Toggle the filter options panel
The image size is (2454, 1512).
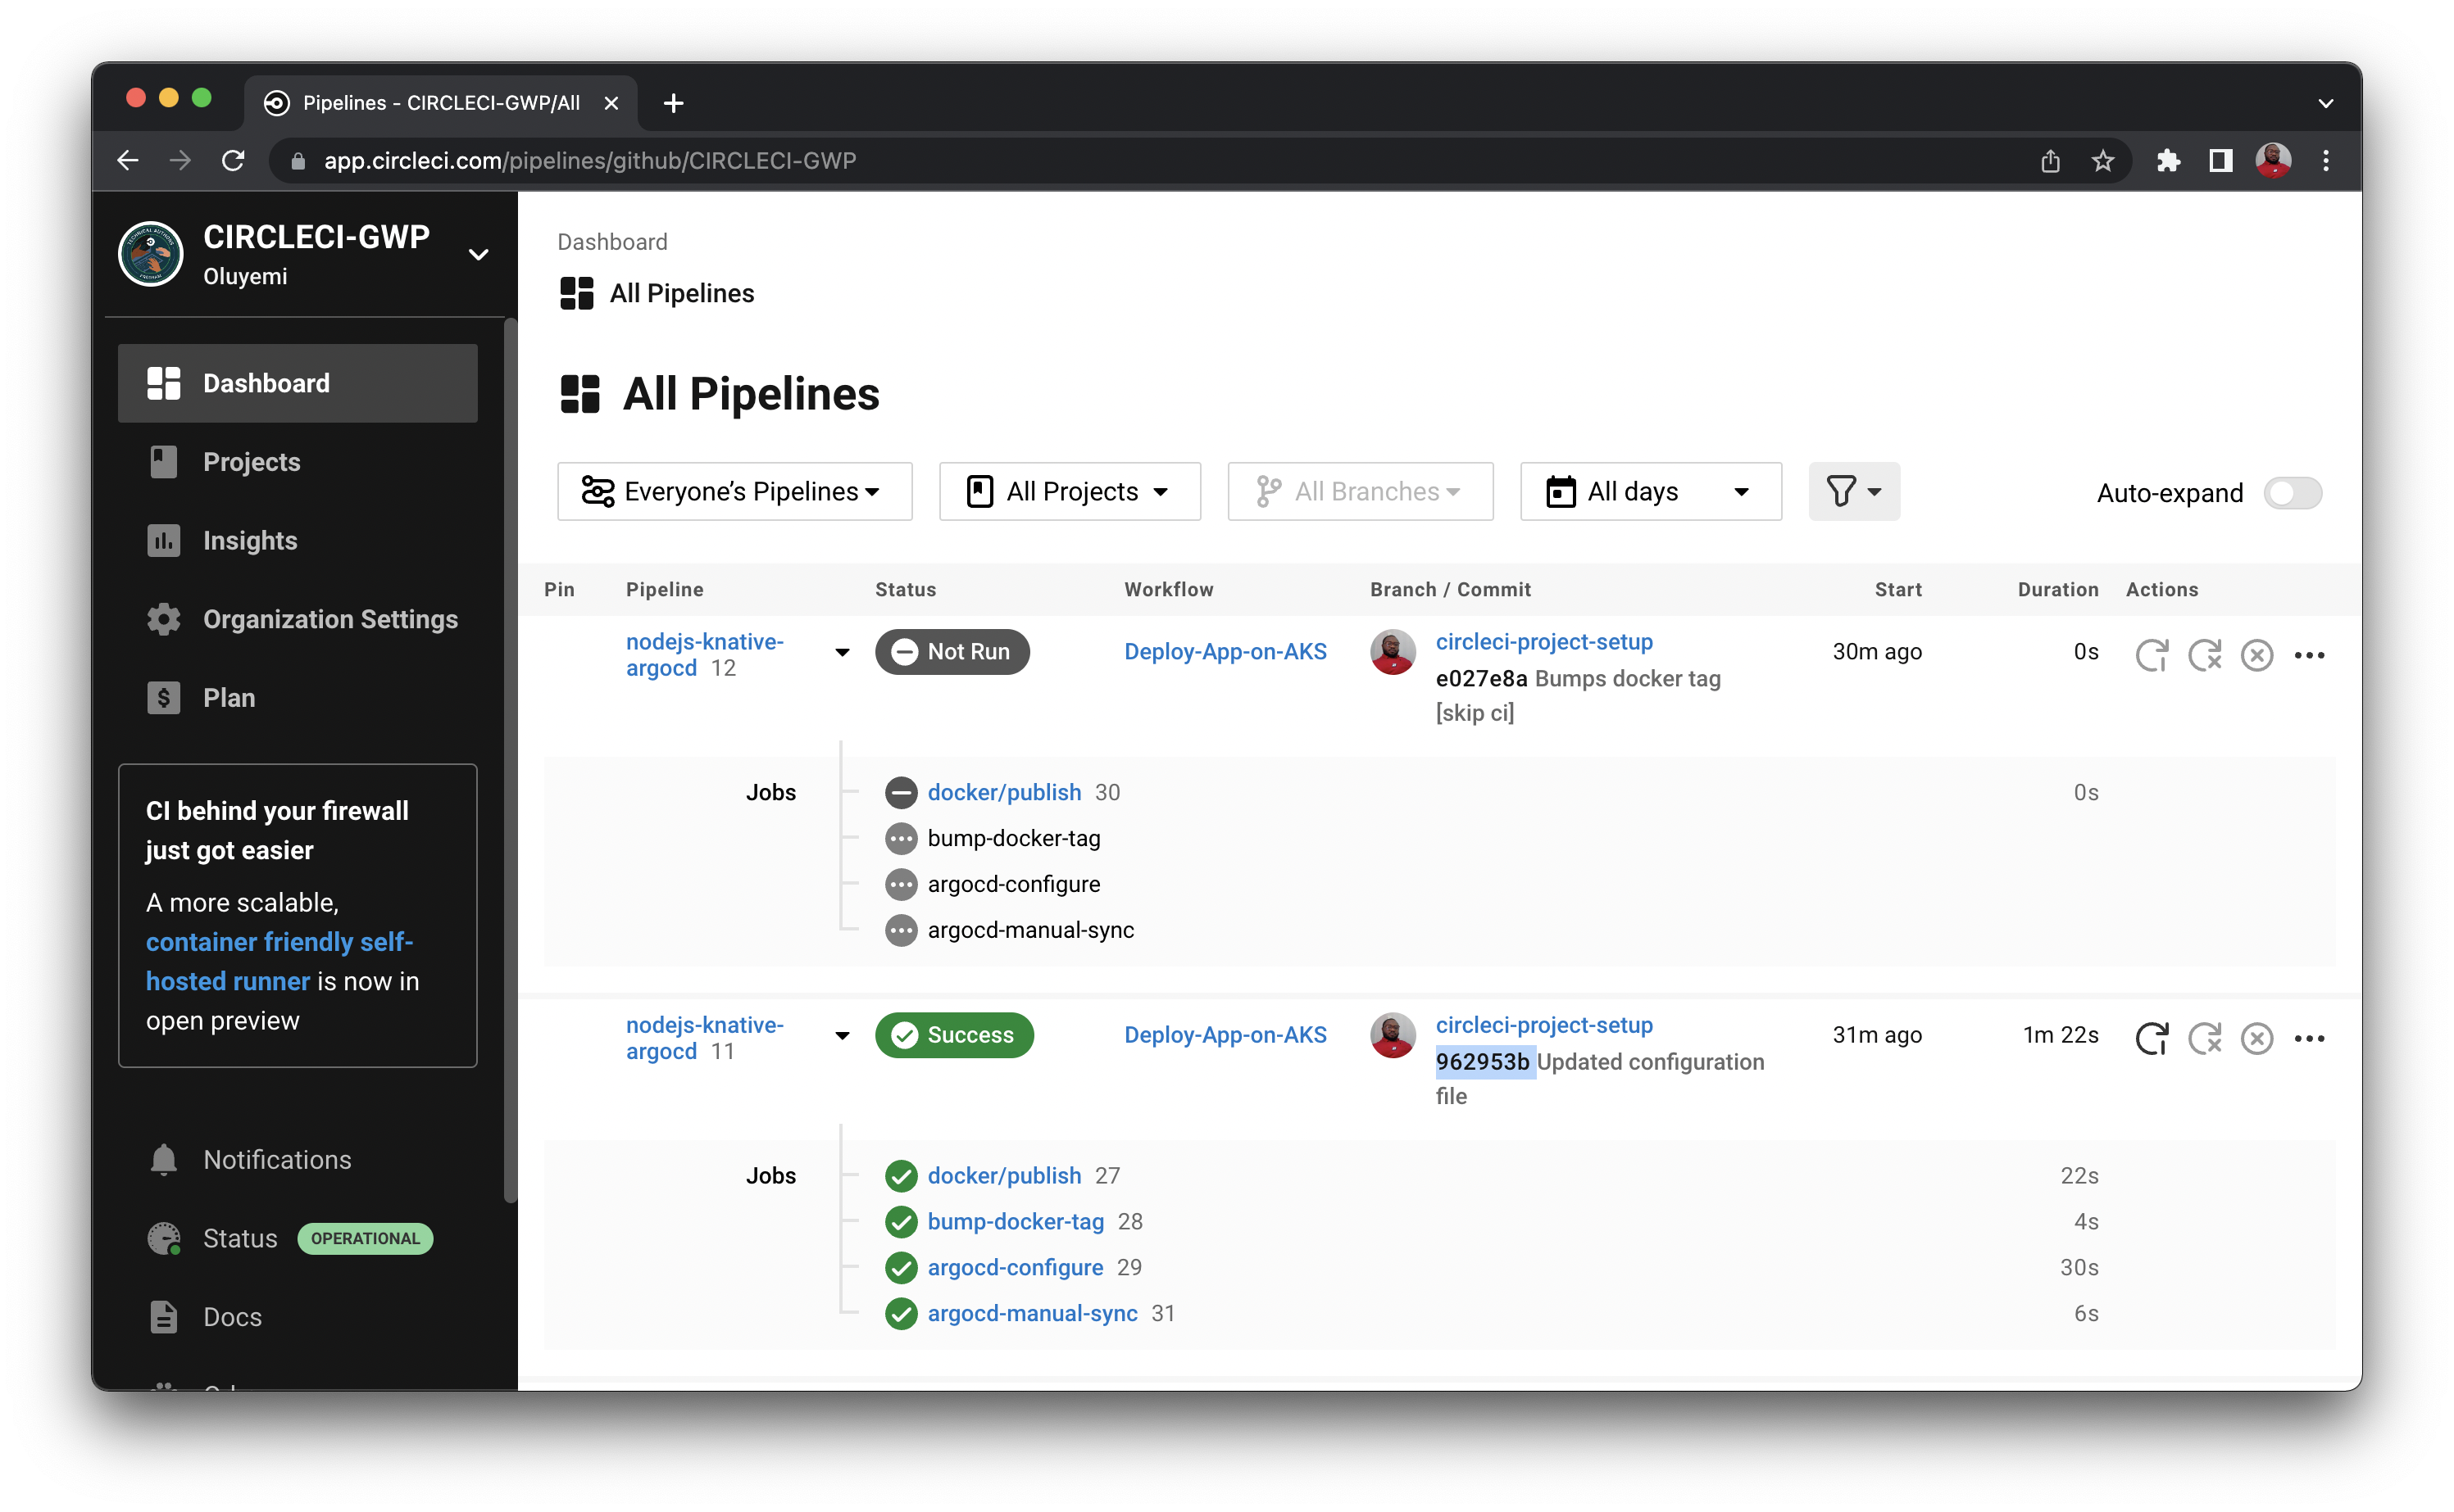pos(1852,491)
